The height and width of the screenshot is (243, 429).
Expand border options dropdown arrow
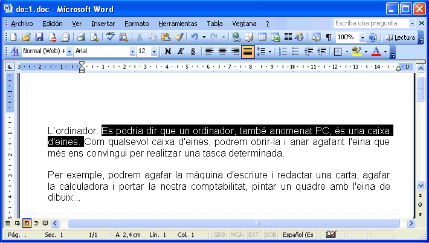(x=347, y=51)
